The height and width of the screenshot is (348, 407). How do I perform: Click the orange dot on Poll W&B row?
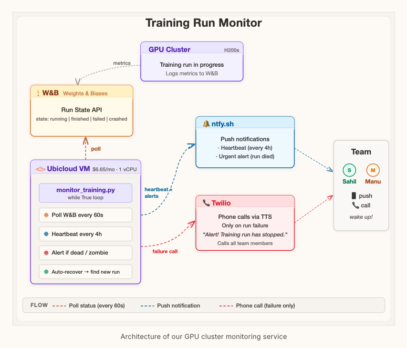click(46, 215)
